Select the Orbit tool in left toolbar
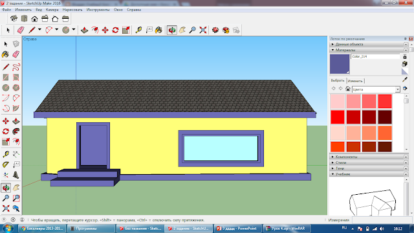 coord(6,188)
